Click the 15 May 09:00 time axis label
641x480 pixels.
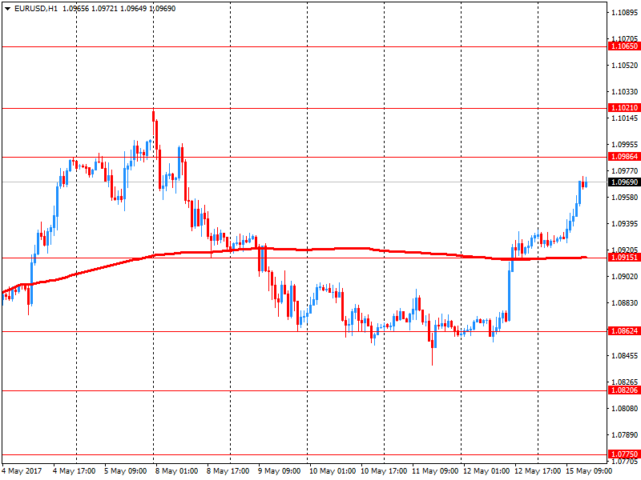click(x=589, y=471)
